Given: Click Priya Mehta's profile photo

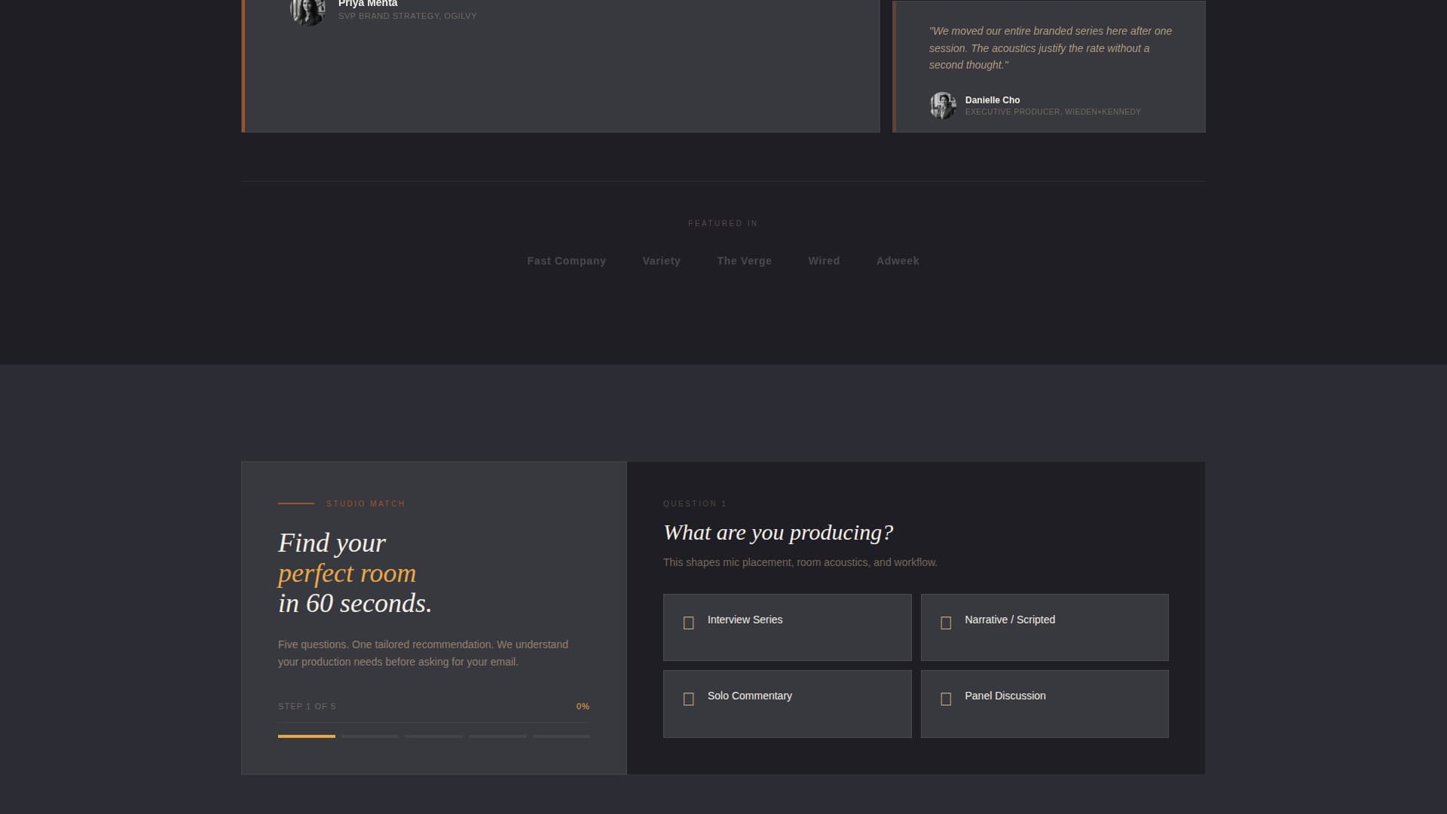Looking at the screenshot, I should (x=307, y=11).
